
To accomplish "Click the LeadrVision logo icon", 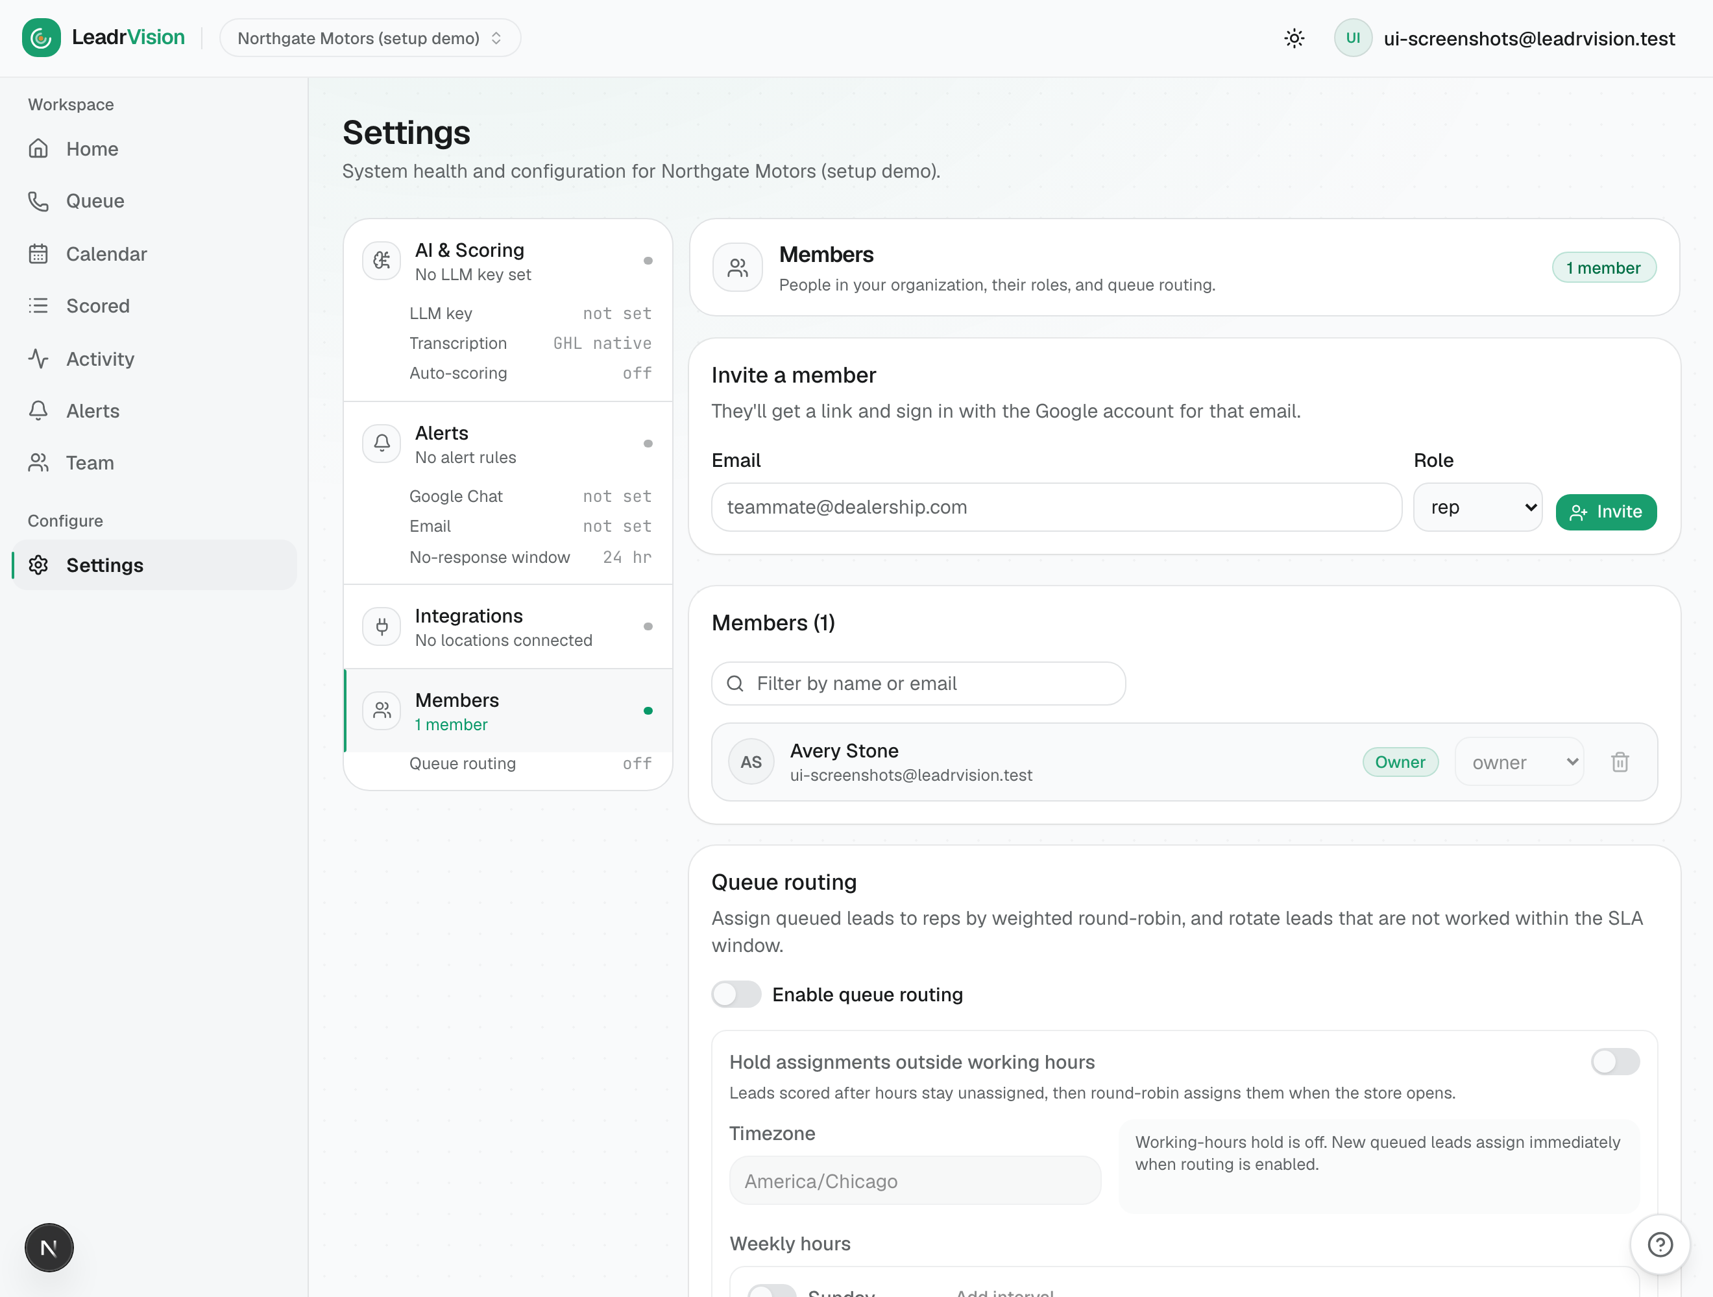I will click(x=41, y=38).
